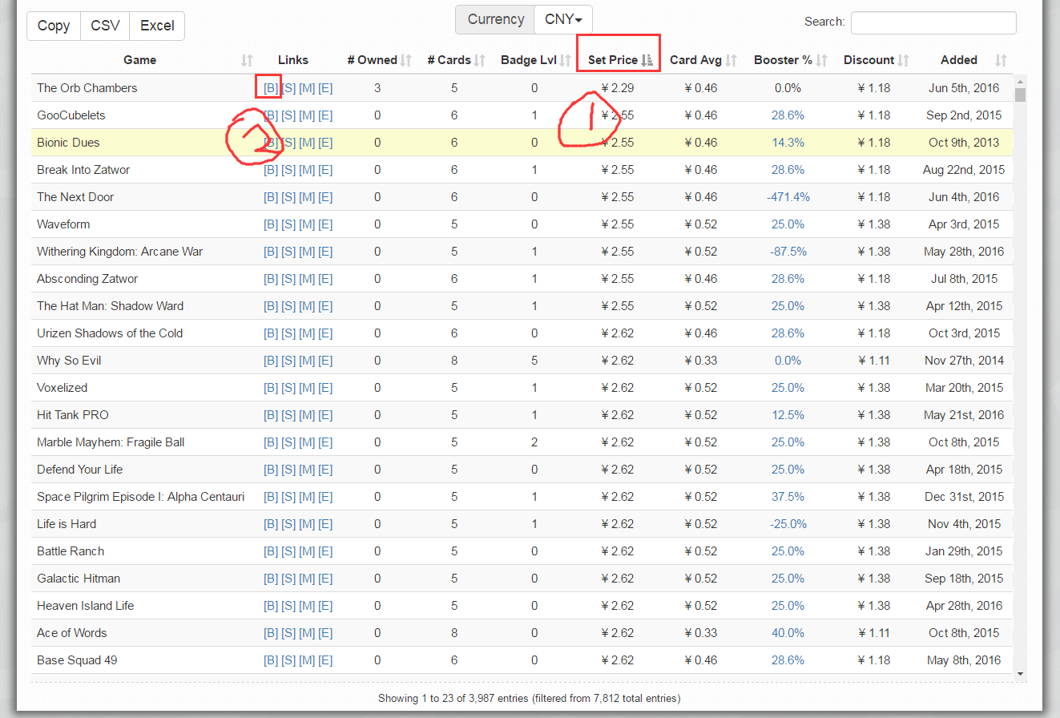Click the 'Showing 1 to 23' entries info text

(529, 698)
